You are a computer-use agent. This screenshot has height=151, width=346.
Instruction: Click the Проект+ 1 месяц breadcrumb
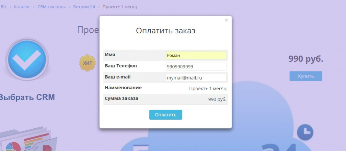pyautogui.click(x=120, y=7)
